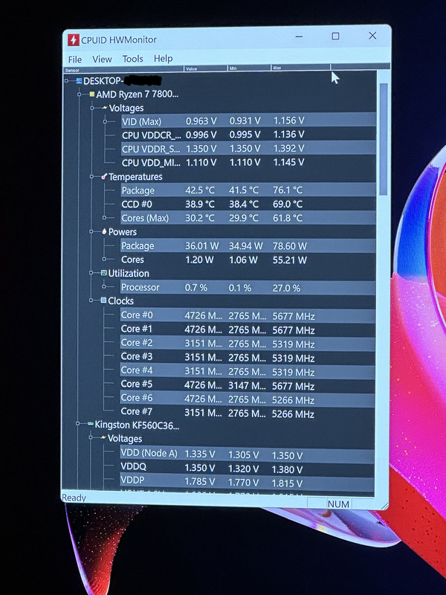Image resolution: width=446 pixels, height=595 pixels.
Task: Select the CPU VDDR_S row
Action: [x=248, y=148]
